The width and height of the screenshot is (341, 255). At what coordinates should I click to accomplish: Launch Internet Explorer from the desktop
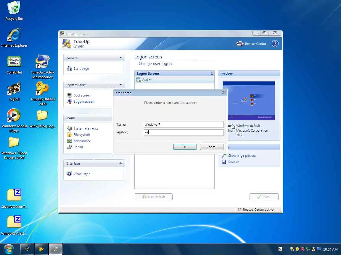[14, 37]
